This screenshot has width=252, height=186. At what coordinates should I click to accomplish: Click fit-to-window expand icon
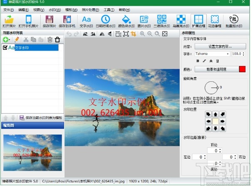click(165, 34)
